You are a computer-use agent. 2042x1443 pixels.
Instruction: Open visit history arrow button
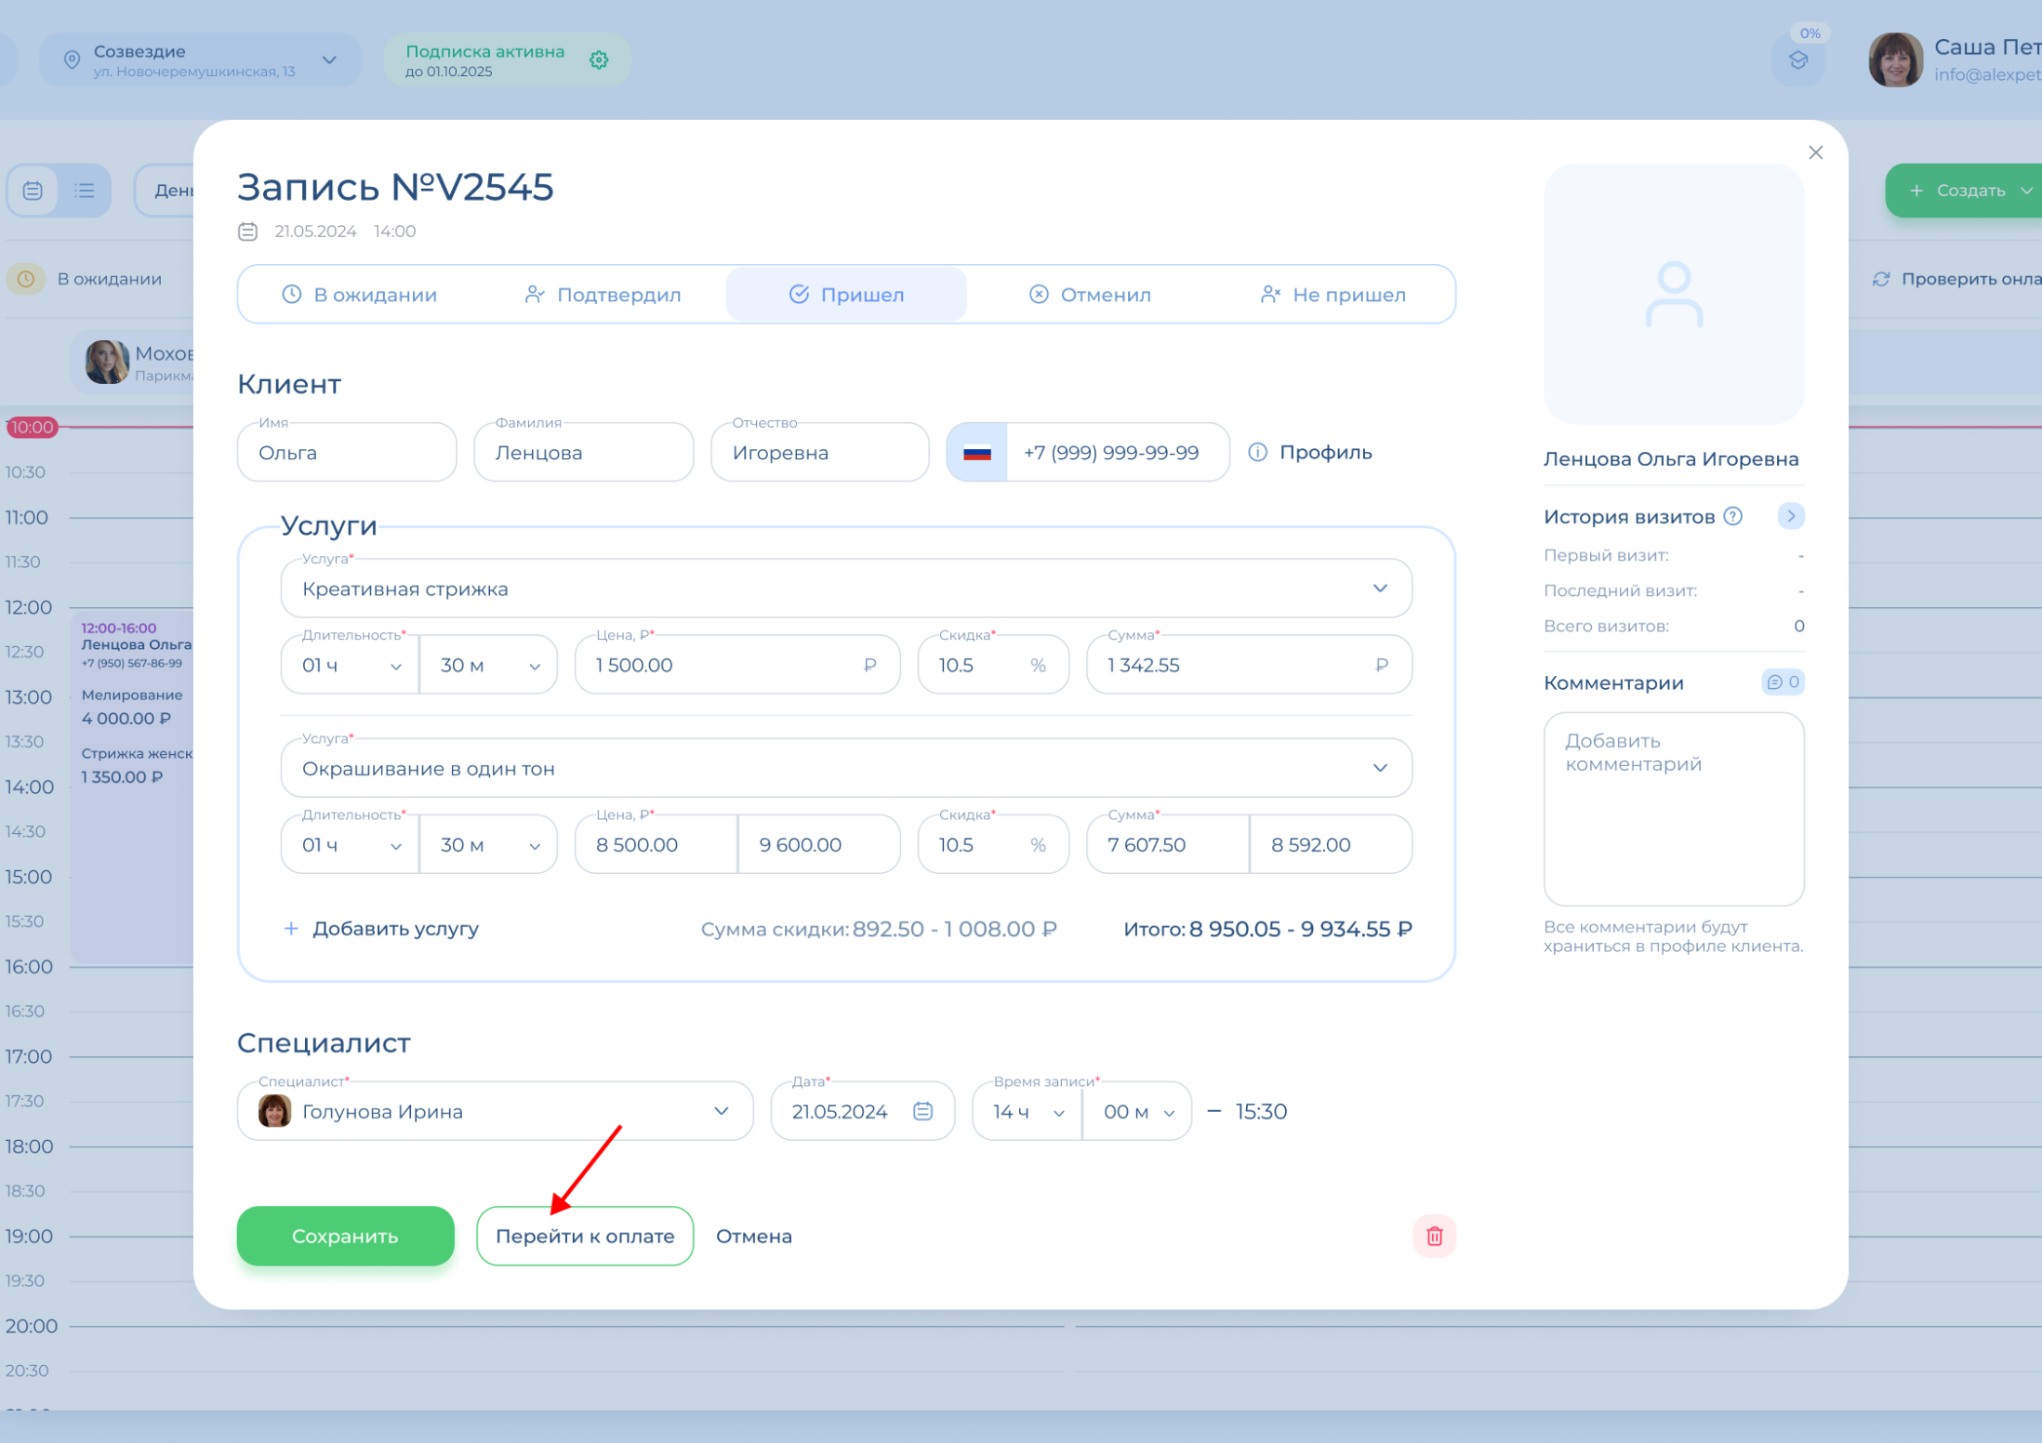coord(1790,516)
